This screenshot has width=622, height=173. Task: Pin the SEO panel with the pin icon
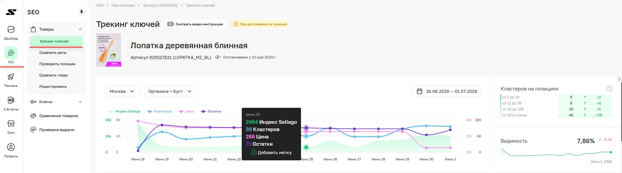click(81, 12)
